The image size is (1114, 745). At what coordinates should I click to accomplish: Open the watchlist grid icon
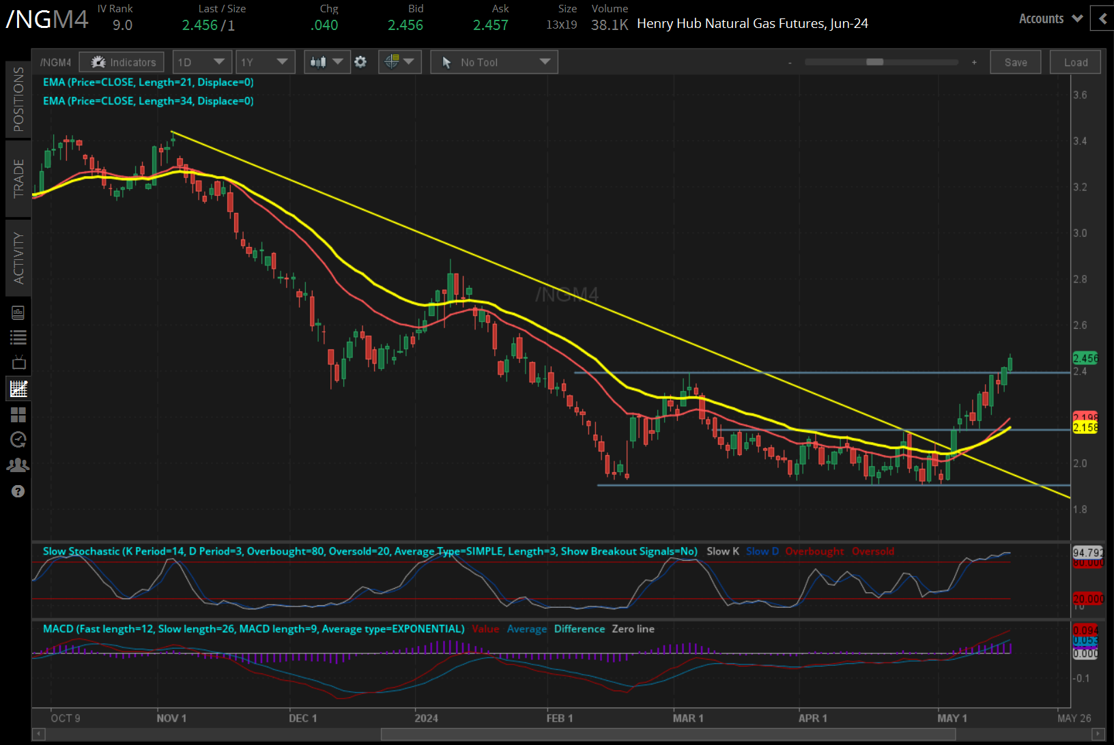pos(18,415)
